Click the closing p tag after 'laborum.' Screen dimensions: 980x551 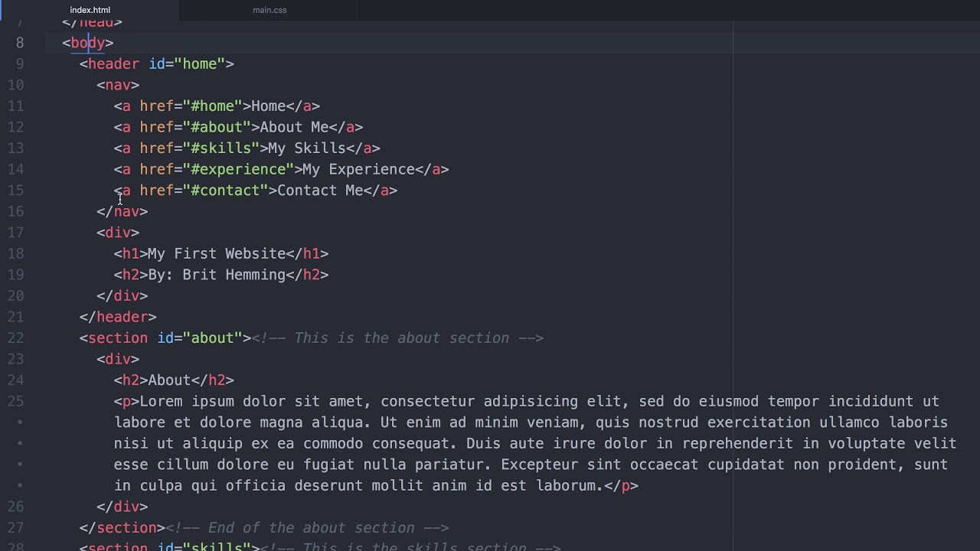pos(621,486)
